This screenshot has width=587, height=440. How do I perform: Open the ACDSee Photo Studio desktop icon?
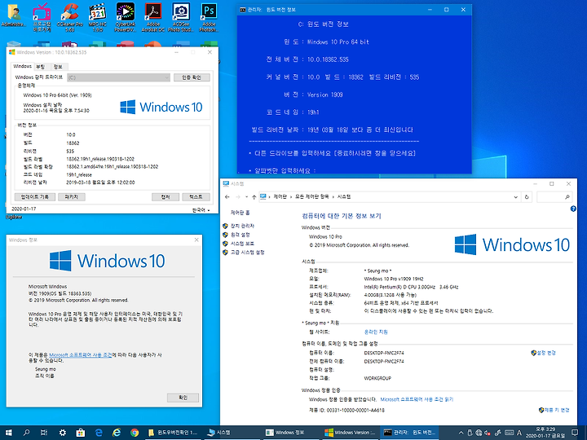[x=181, y=17]
